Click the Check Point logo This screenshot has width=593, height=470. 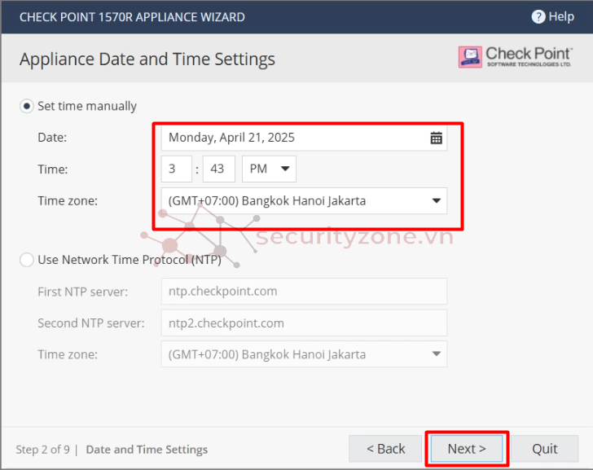click(x=515, y=57)
